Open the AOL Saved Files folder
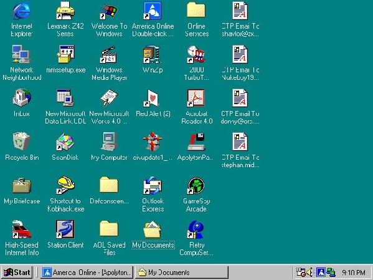The width and height of the screenshot is (373, 280). click(109, 228)
